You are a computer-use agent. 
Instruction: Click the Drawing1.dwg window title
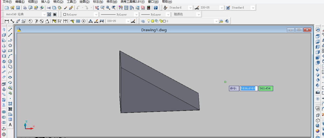[154, 30]
